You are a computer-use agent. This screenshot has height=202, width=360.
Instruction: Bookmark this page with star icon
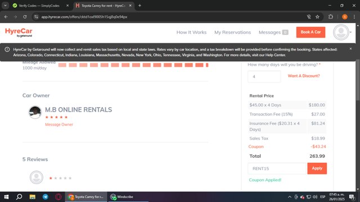[x=317, y=17]
